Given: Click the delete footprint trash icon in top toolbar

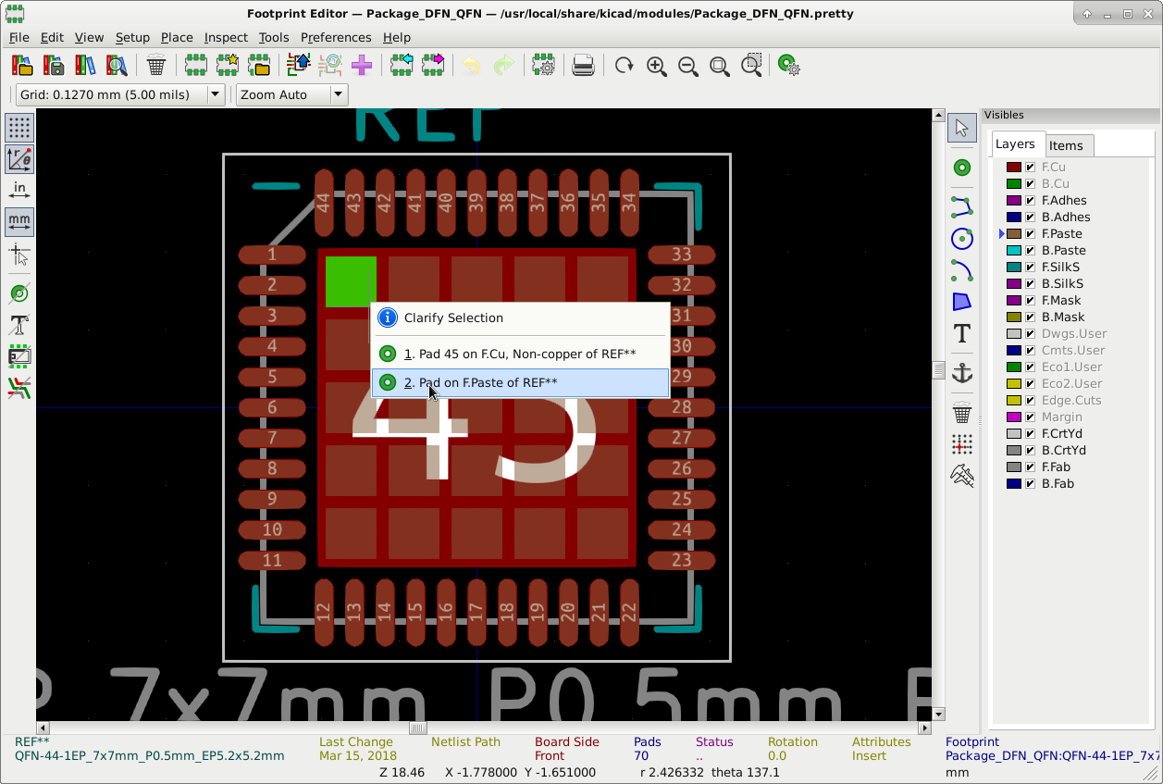Looking at the screenshot, I should point(156,66).
